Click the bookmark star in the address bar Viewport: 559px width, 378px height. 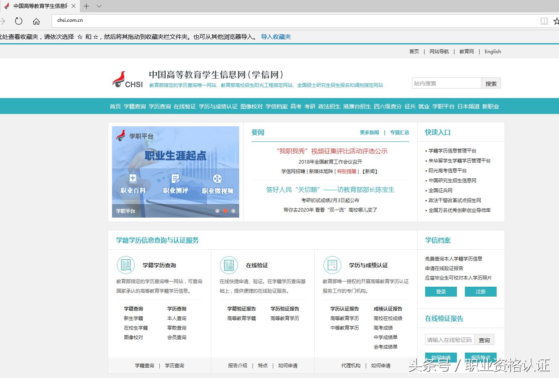point(555,21)
